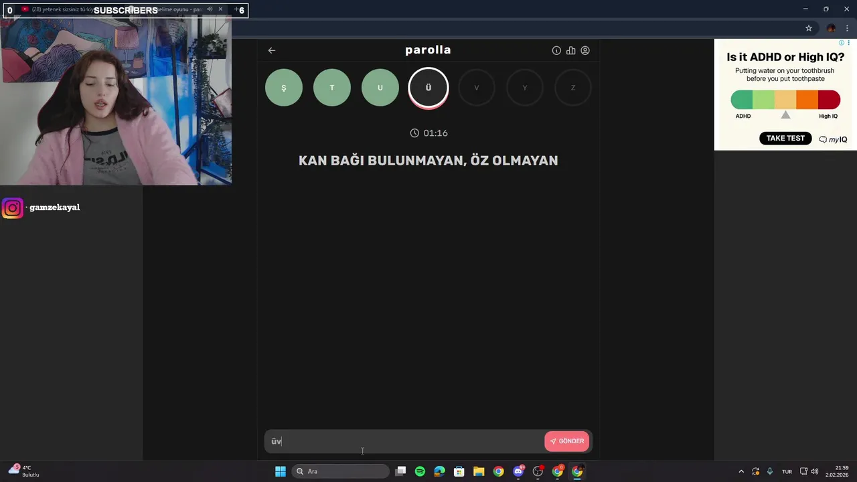Screen dimensions: 857x482
Task: Mute the tab with the speaker icon
Action: pyautogui.click(x=210, y=9)
